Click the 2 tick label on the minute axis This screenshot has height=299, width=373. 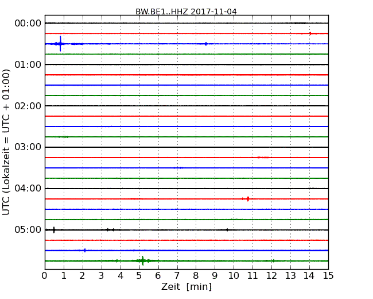(83, 276)
